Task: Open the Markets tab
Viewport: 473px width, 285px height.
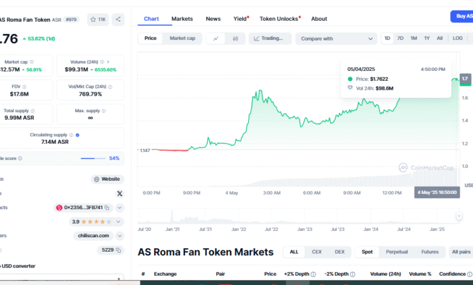Action: click(x=182, y=19)
